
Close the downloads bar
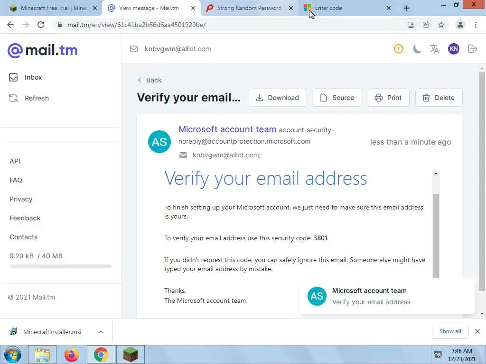(x=477, y=331)
